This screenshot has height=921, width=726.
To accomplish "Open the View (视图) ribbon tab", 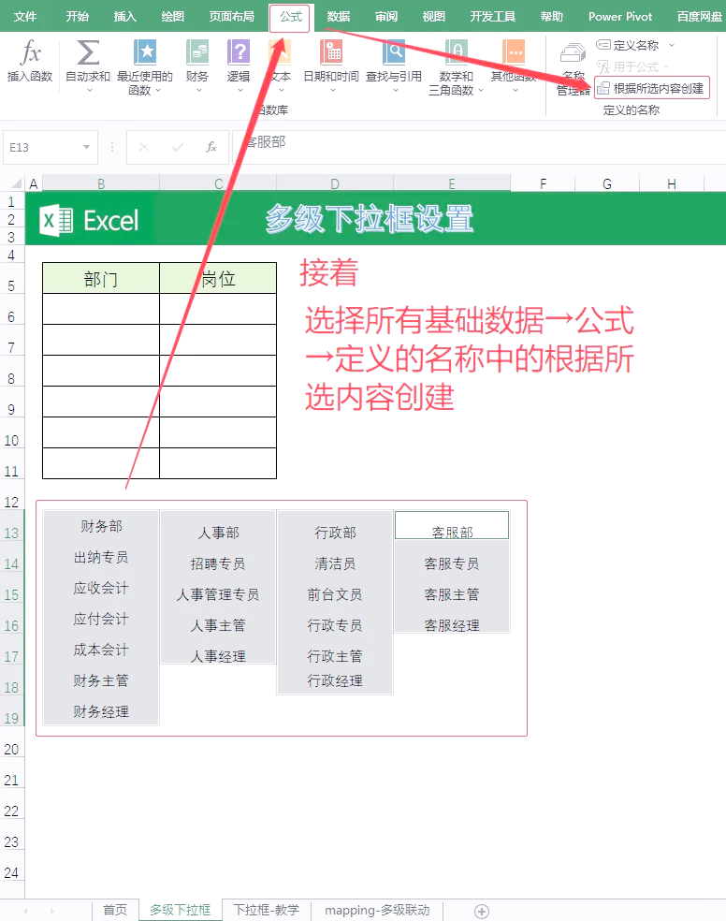I will coord(434,17).
